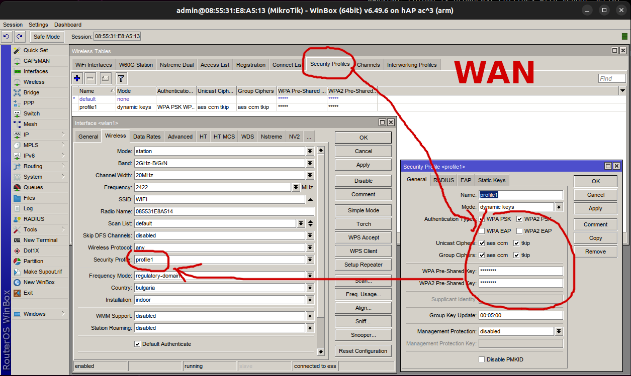The image size is (631, 376).
Task: Open the Queues section in sidebar
Action: pyautogui.click(x=33, y=187)
